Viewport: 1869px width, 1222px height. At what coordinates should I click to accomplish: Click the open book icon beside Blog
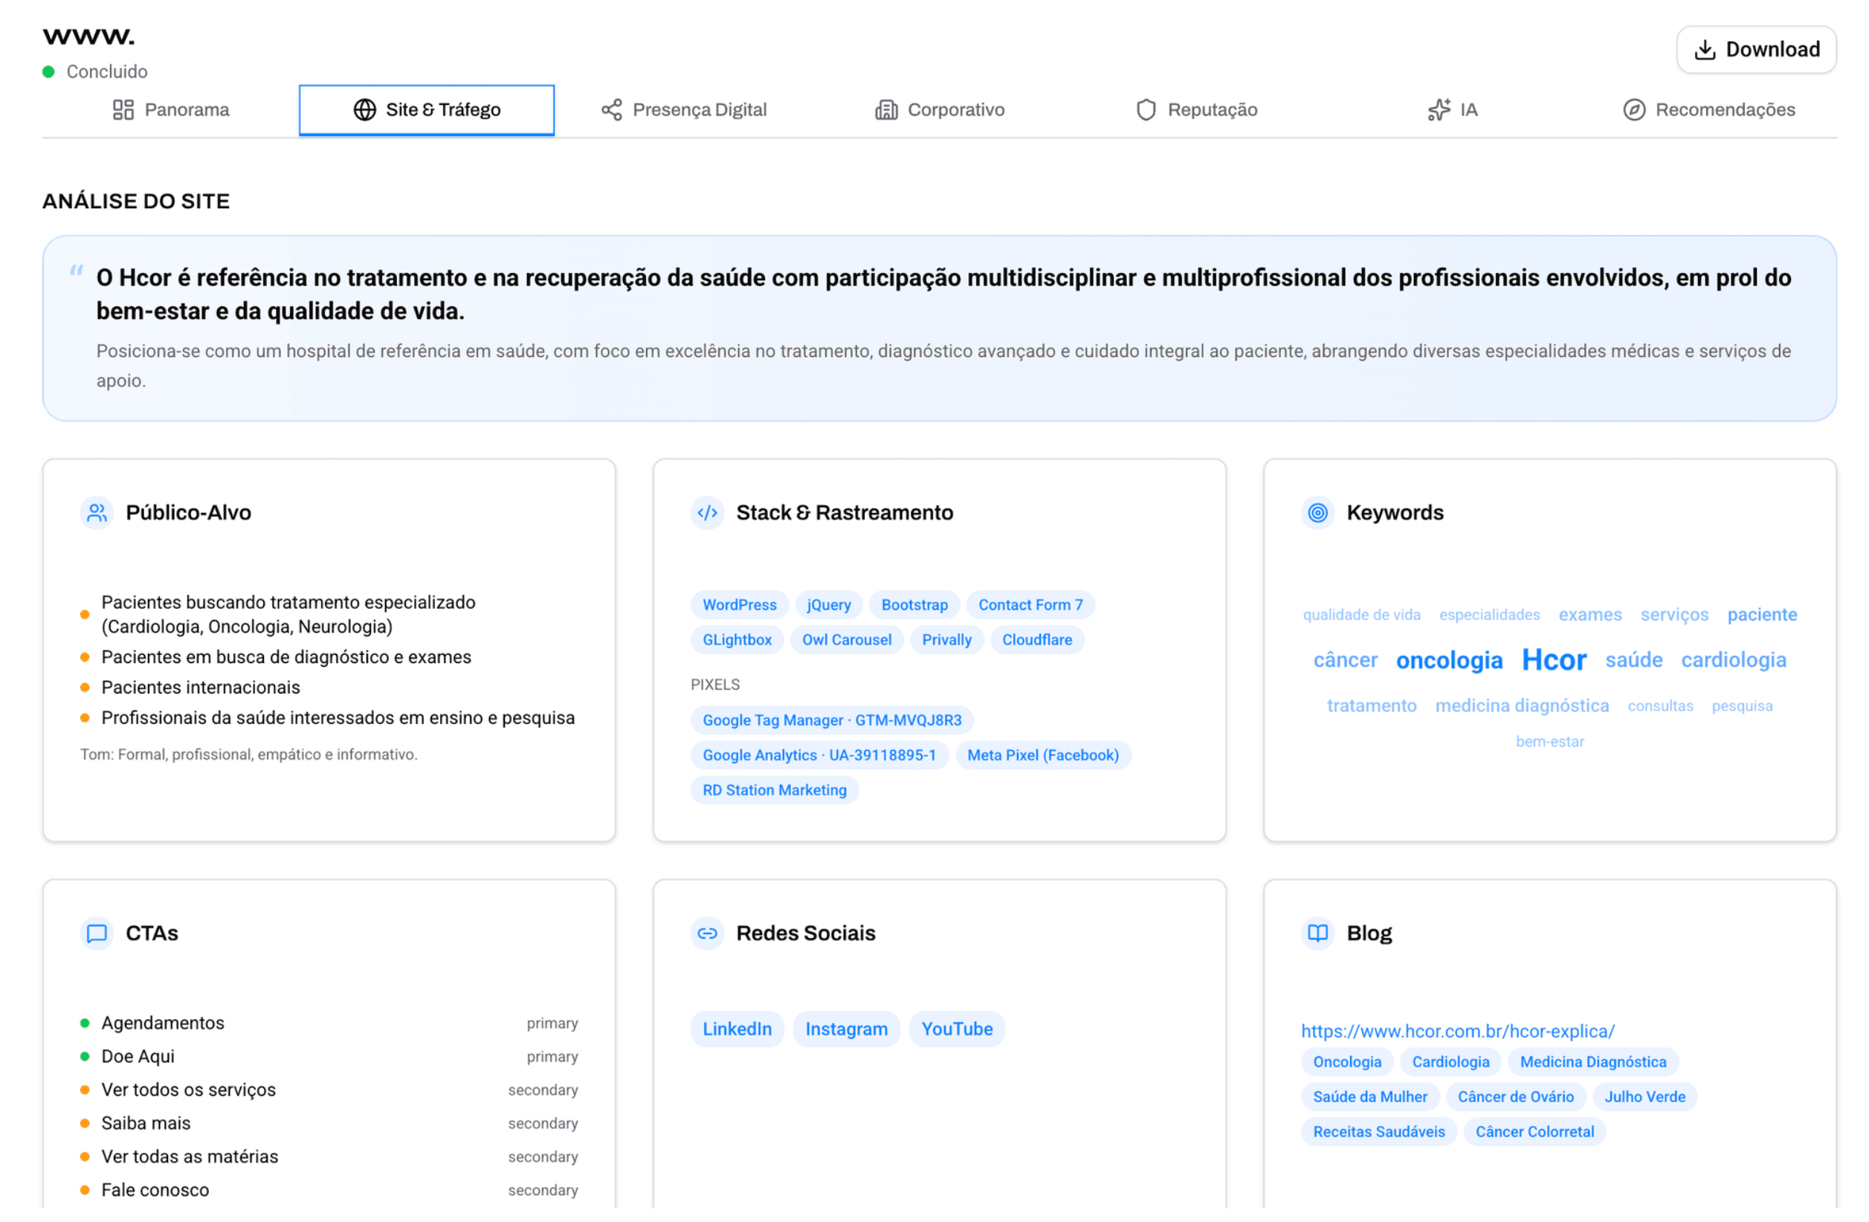point(1317,934)
